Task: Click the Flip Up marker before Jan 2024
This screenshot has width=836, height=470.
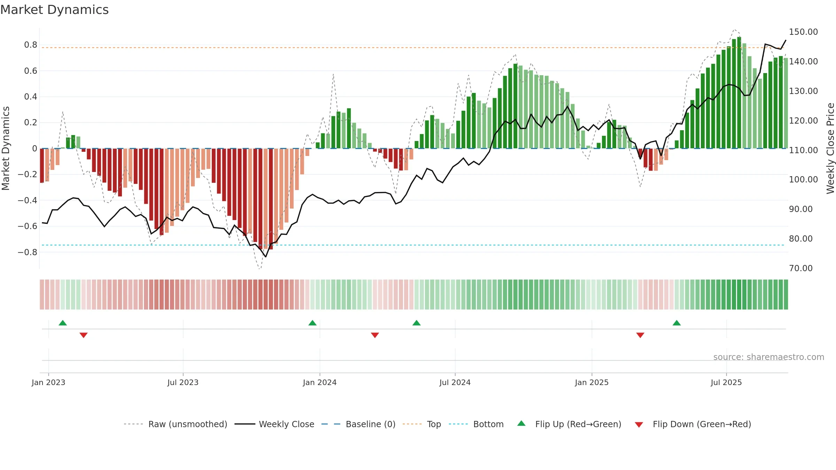Action: [x=312, y=323]
